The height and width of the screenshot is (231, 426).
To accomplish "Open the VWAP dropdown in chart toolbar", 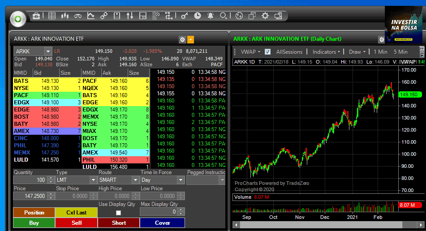I will tap(250, 51).
